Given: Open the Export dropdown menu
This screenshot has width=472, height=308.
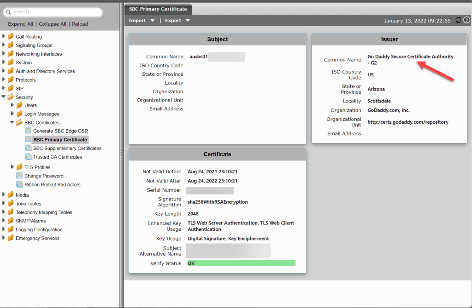Looking at the screenshot, I should [177, 21].
